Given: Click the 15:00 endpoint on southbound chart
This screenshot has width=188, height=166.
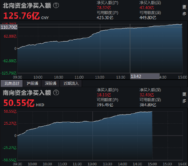Looking at the screenshot, I should (152, 164).
